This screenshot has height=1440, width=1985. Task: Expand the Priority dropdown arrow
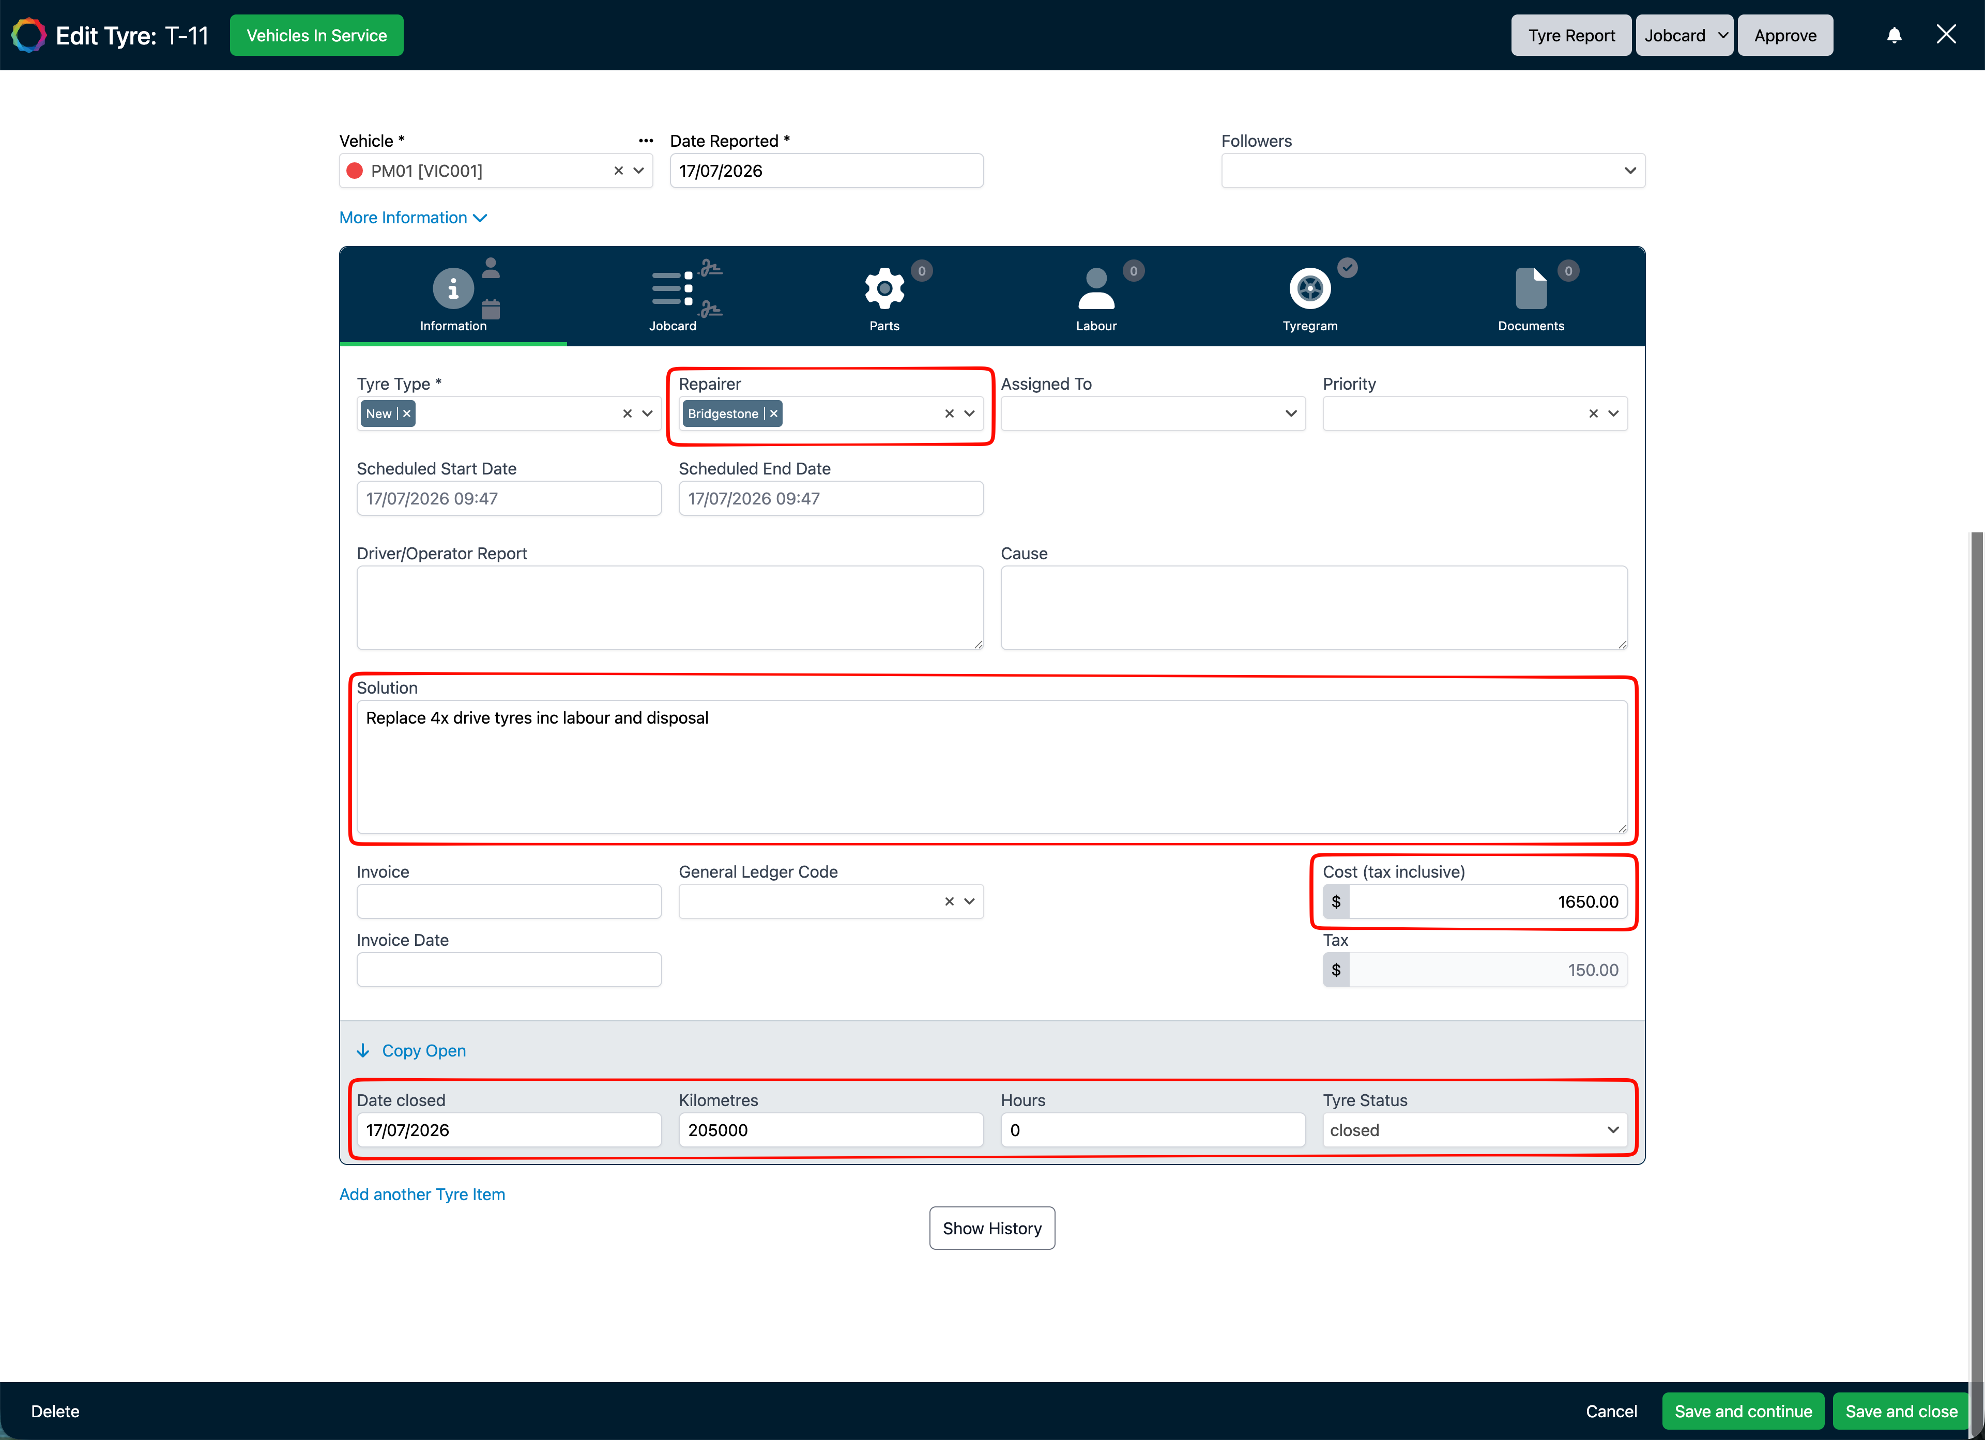coord(1614,413)
